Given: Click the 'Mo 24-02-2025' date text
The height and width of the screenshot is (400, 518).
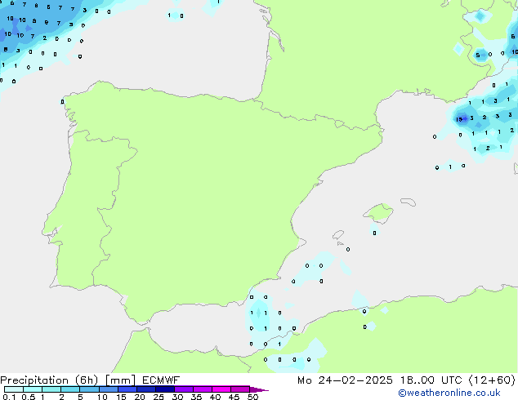Looking at the screenshot, I should (345, 380).
